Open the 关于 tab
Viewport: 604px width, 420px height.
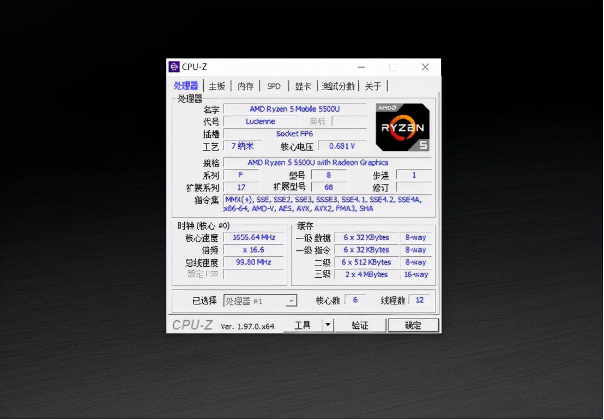click(x=373, y=86)
